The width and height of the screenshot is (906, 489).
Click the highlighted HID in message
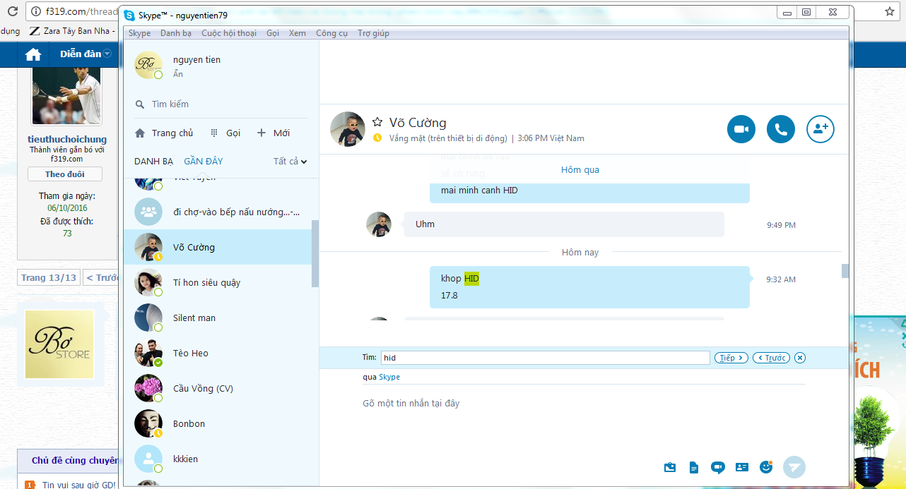471,279
